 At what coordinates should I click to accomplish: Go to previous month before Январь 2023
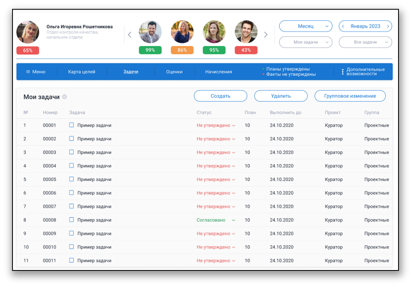(343, 26)
